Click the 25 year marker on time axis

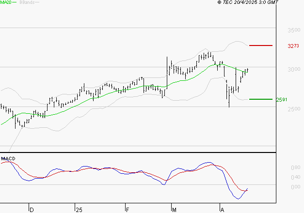[x=79, y=210]
